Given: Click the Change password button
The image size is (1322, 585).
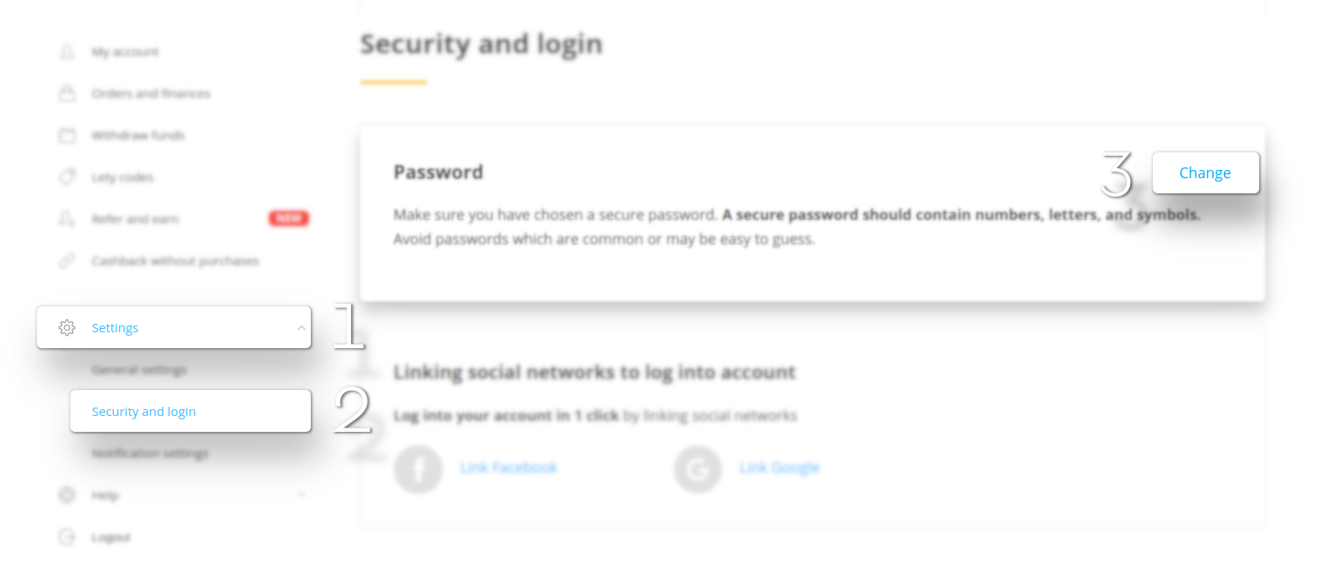Looking at the screenshot, I should point(1206,172).
